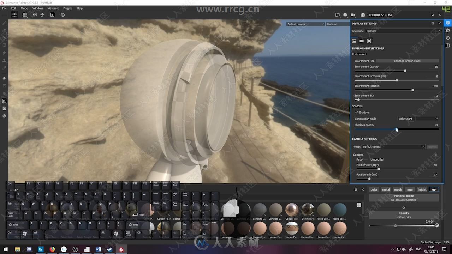This screenshot has height=254, width=452.
Task: Switch to Viewport settings frame tab icon
Action: 369,41
